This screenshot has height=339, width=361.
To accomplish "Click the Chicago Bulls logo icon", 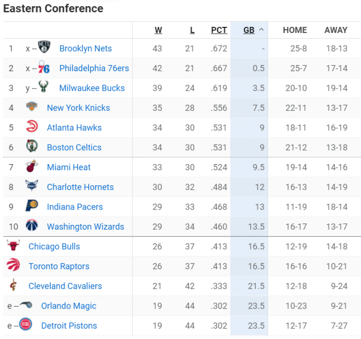I will 13,246.
